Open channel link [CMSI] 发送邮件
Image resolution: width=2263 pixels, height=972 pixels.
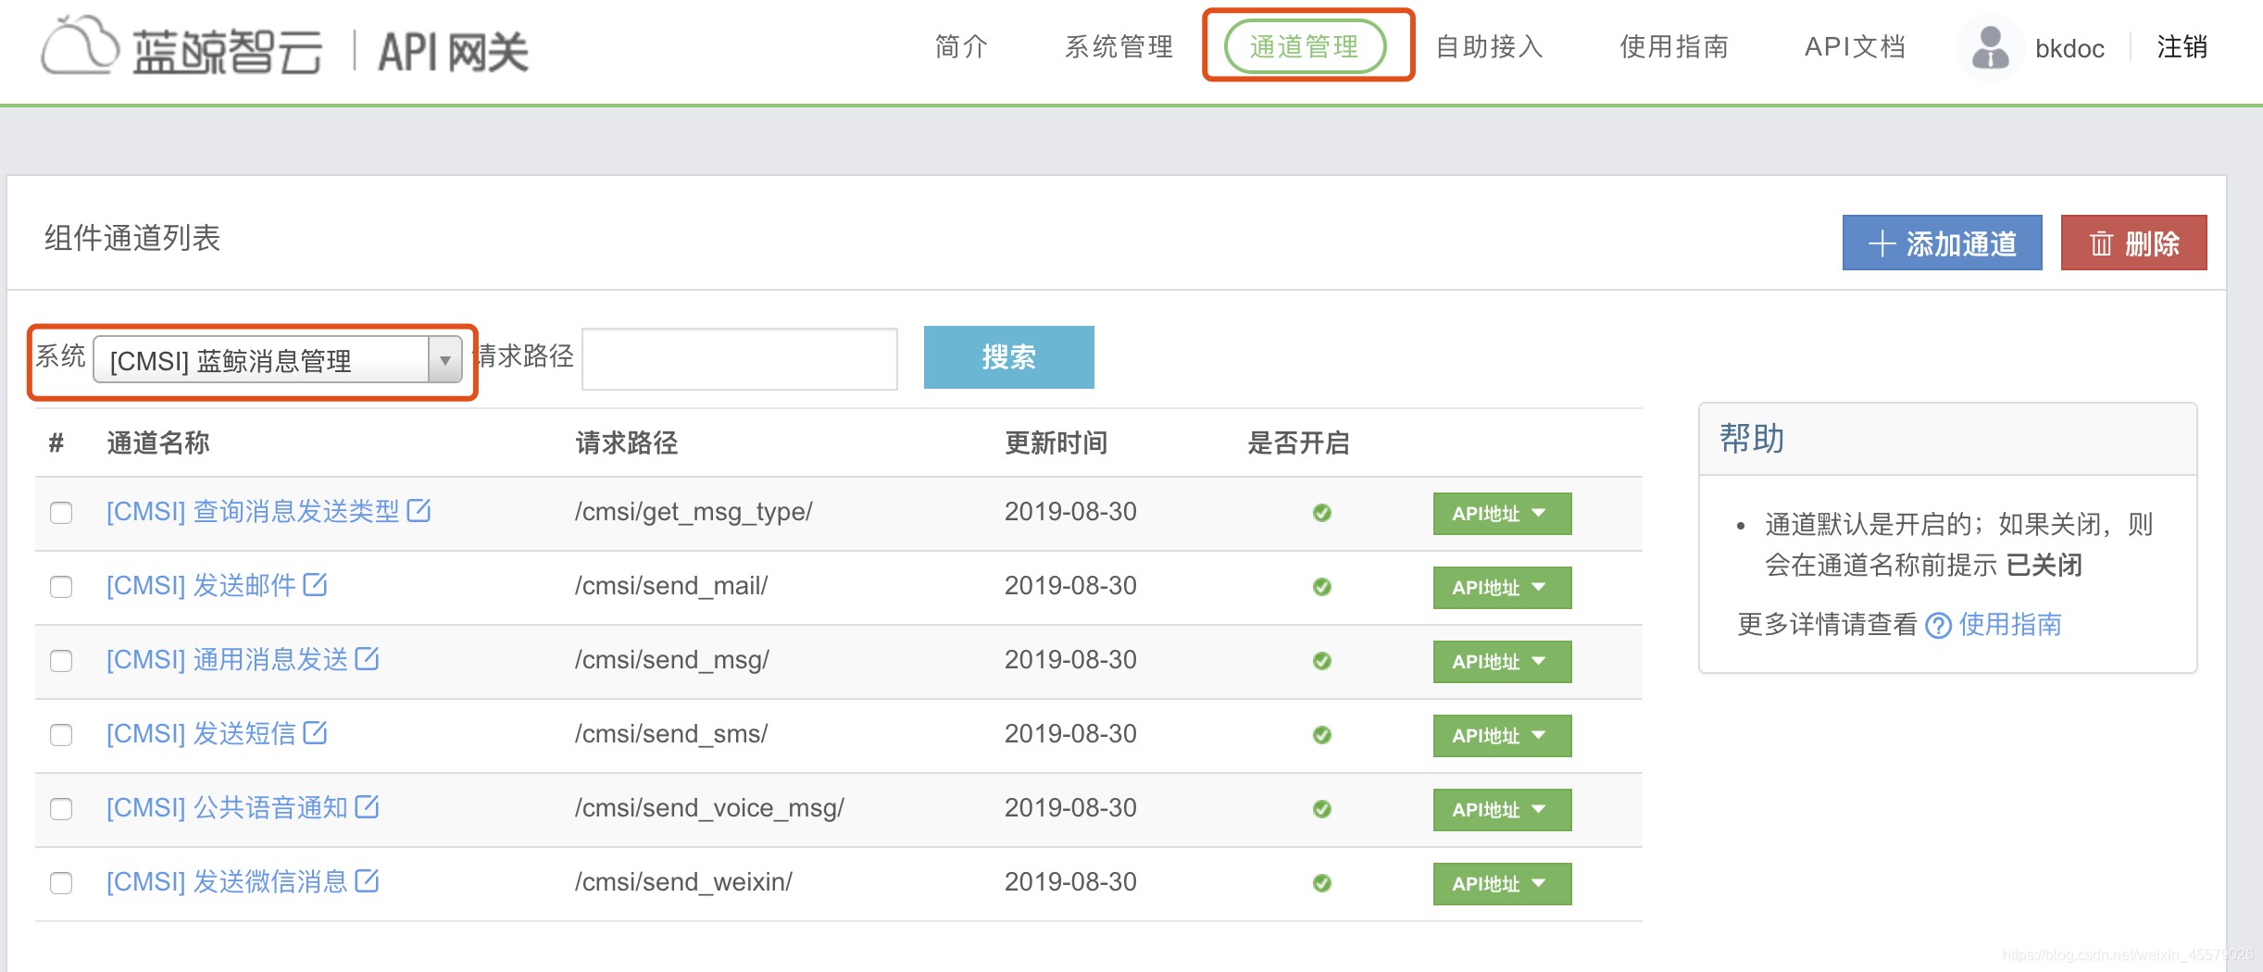pos(201,585)
